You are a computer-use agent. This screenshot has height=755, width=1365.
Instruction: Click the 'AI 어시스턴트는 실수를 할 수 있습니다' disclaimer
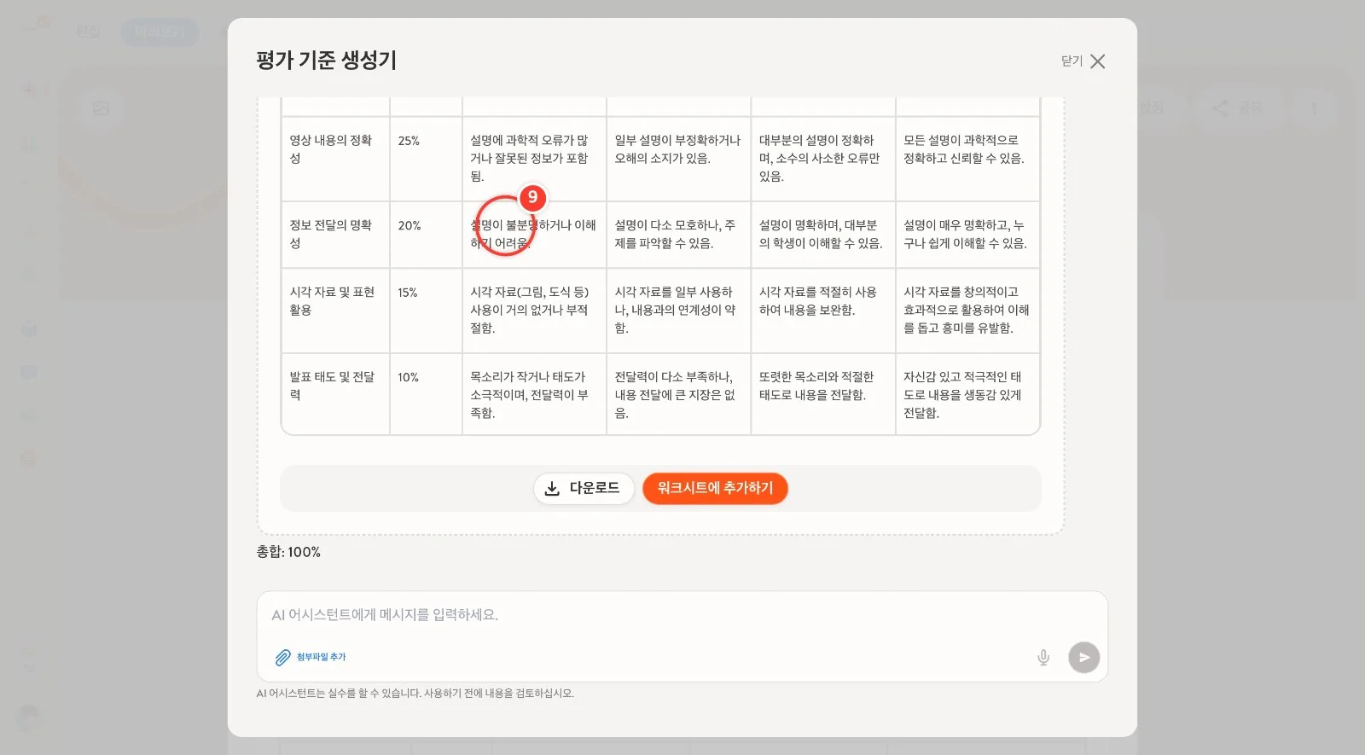(415, 694)
